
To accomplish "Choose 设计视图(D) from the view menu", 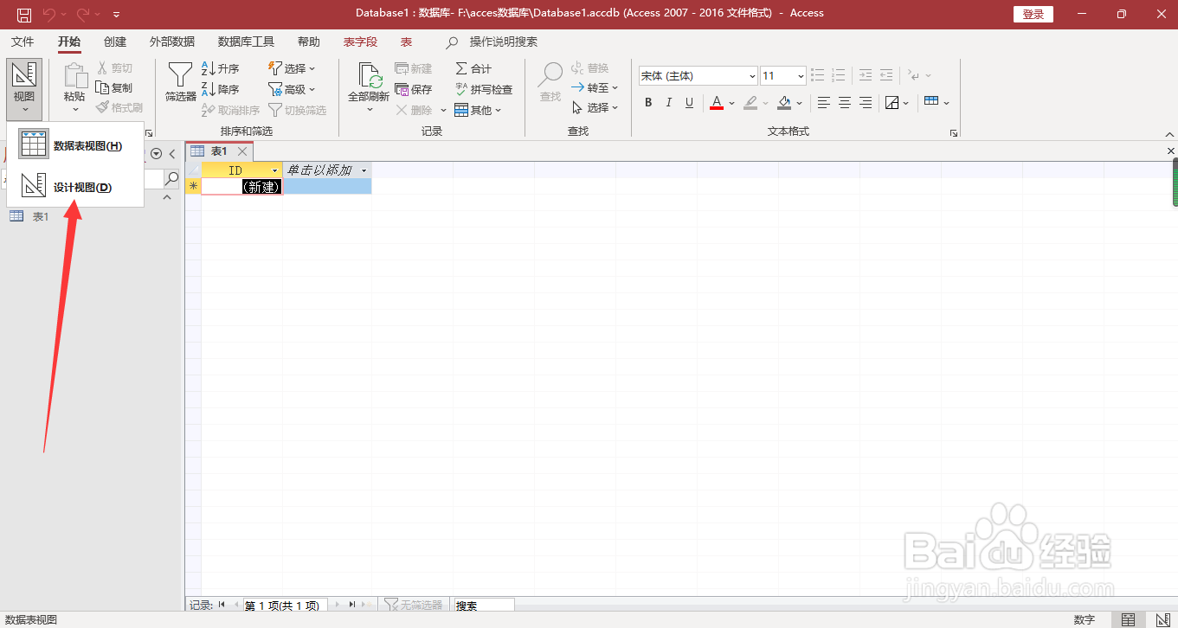I will click(x=75, y=187).
